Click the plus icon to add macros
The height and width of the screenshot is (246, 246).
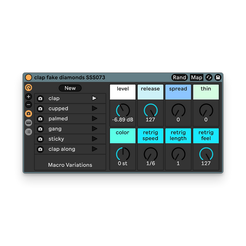29,97
